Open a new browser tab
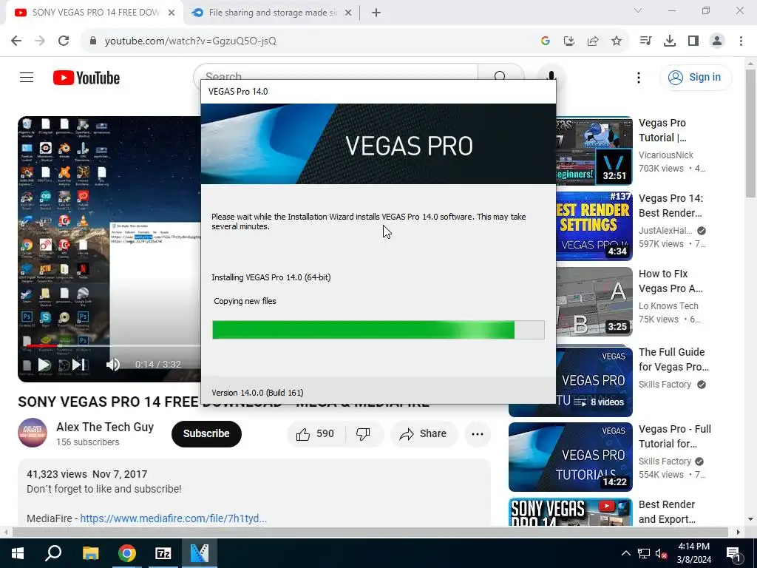 376,13
